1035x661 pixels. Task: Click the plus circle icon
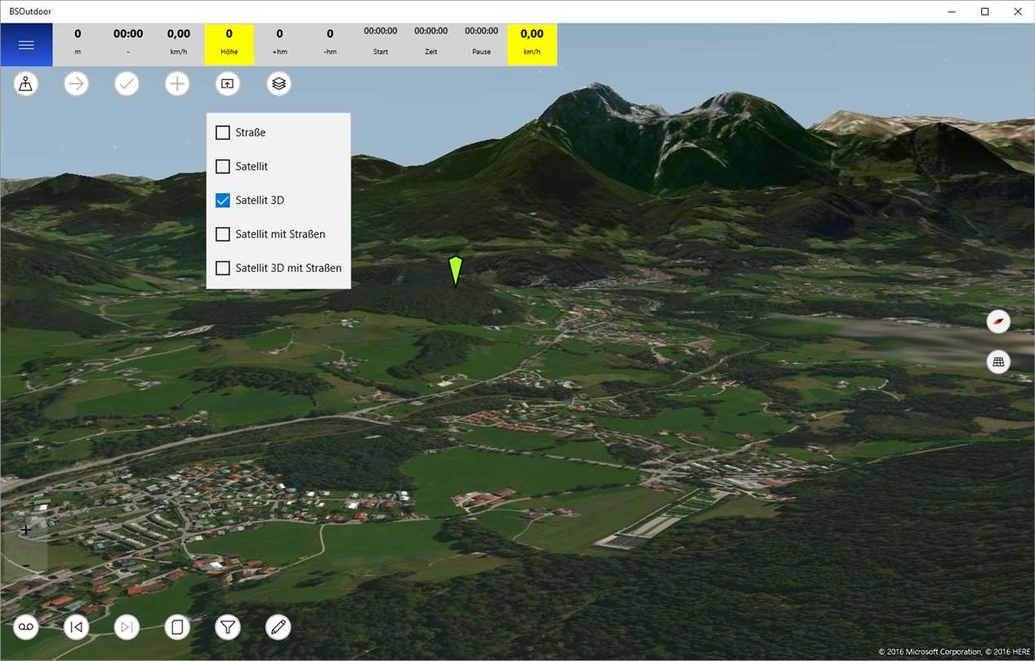178,83
